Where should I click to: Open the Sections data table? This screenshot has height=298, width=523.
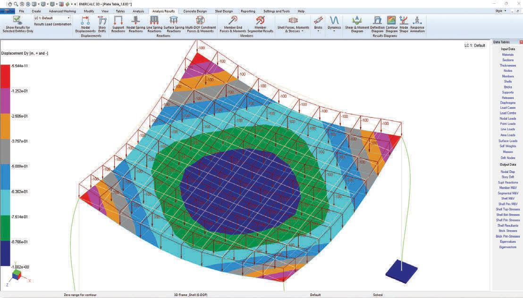tap(507, 60)
